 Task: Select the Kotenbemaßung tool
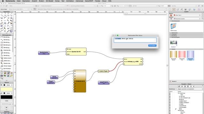tap(6, 50)
